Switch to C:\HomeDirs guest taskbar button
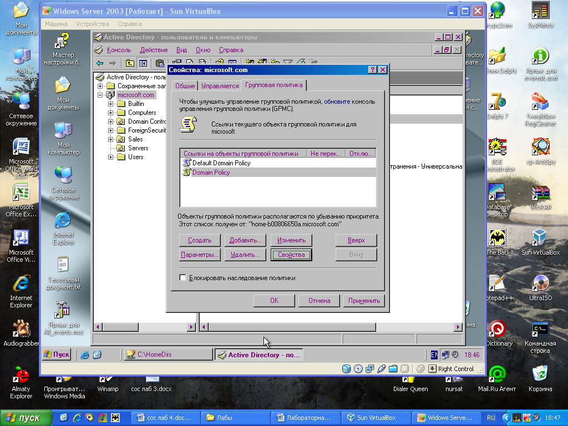568x426 pixels. coord(168,354)
